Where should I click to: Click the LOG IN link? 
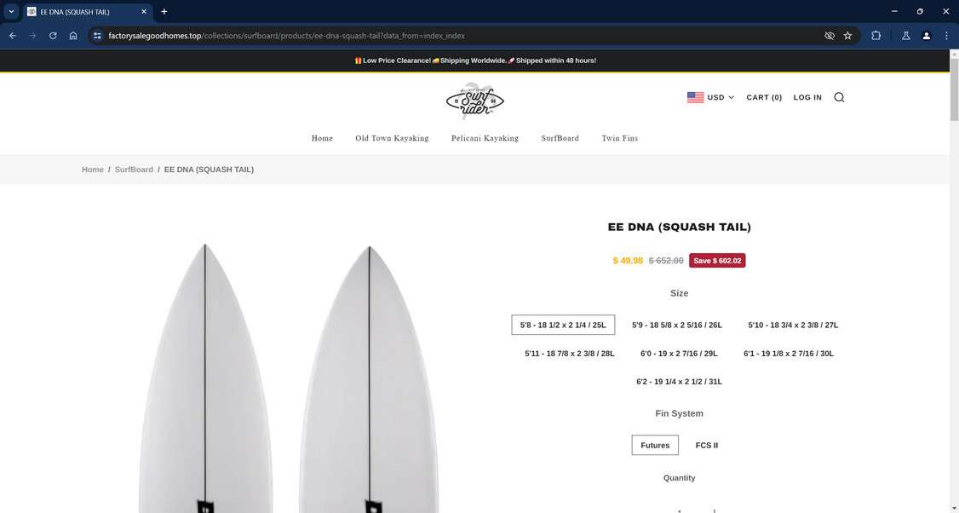click(x=807, y=97)
